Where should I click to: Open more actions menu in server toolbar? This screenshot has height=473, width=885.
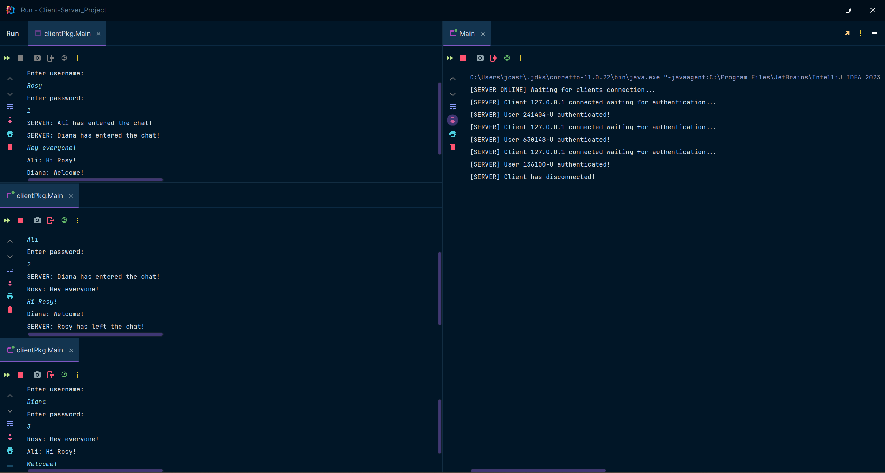(x=520, y=58)
